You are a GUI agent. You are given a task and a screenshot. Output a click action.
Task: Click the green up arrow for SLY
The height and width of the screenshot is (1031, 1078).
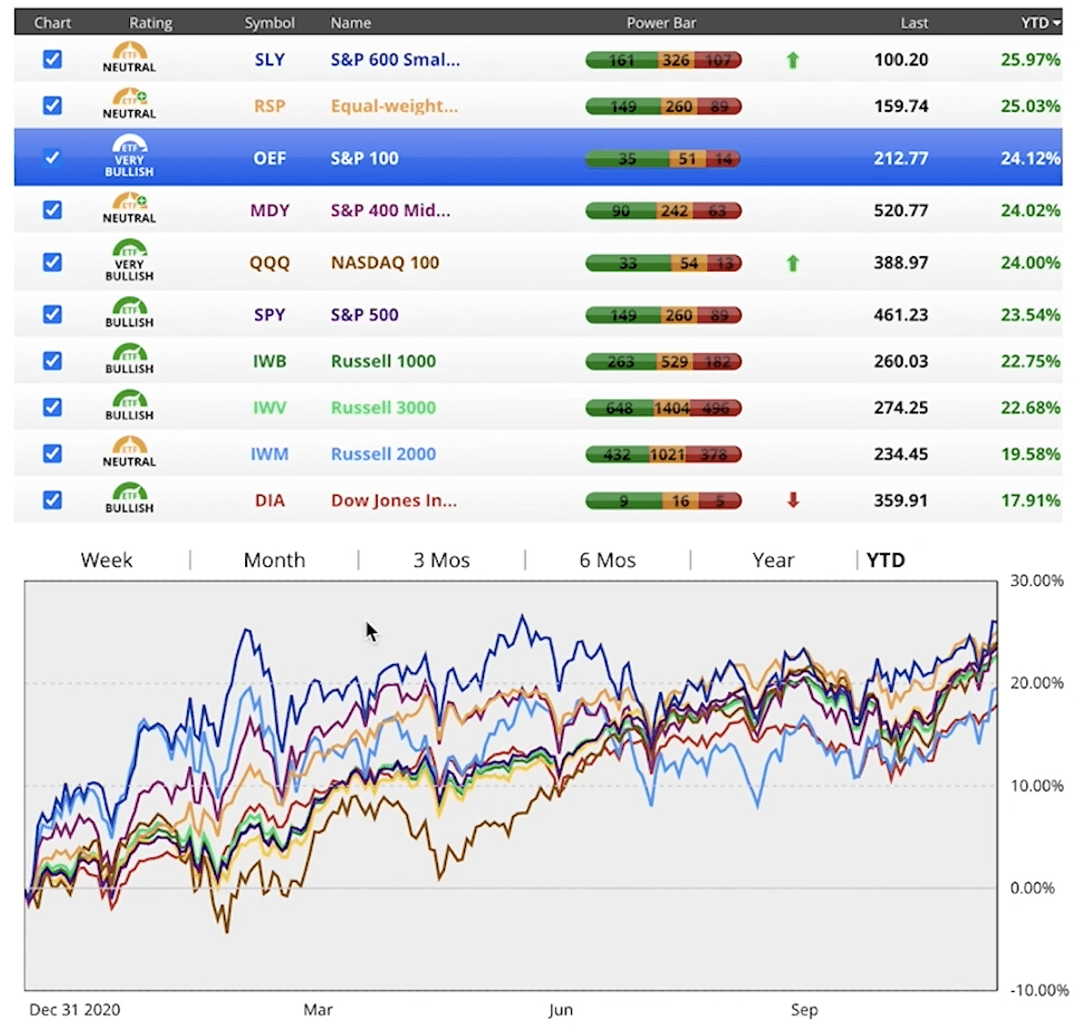click(x=793, y=61)
